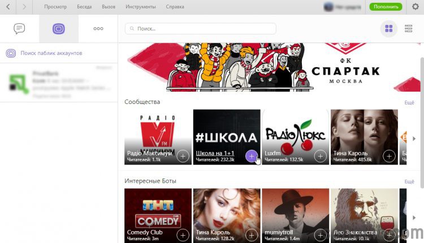Viewport: 424px width, 243px height.
Task: Click the green Пополнить button
Action: point(386,7)
